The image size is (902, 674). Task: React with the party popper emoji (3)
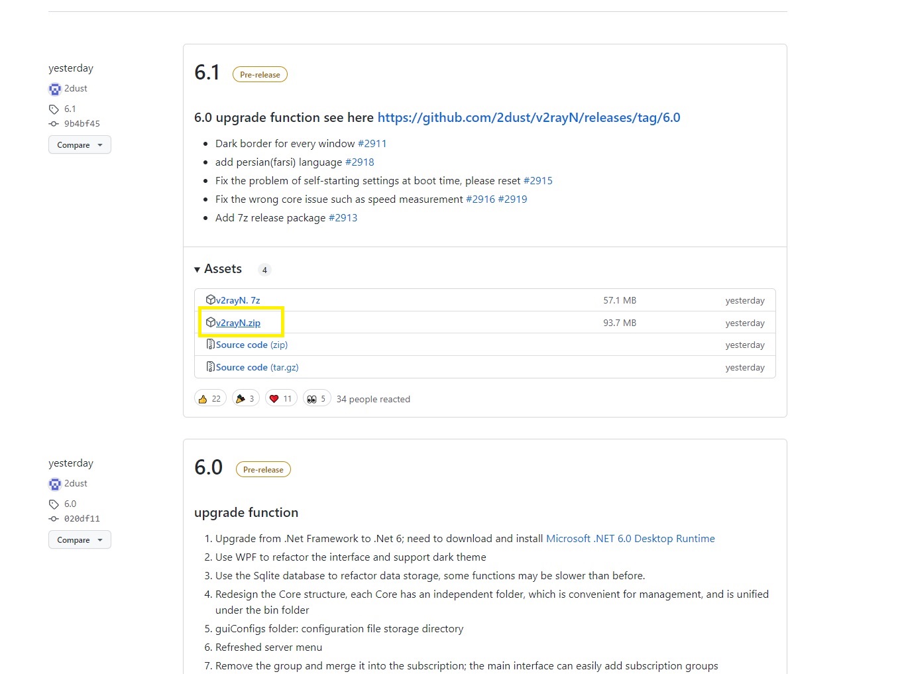tap(245, 398)
